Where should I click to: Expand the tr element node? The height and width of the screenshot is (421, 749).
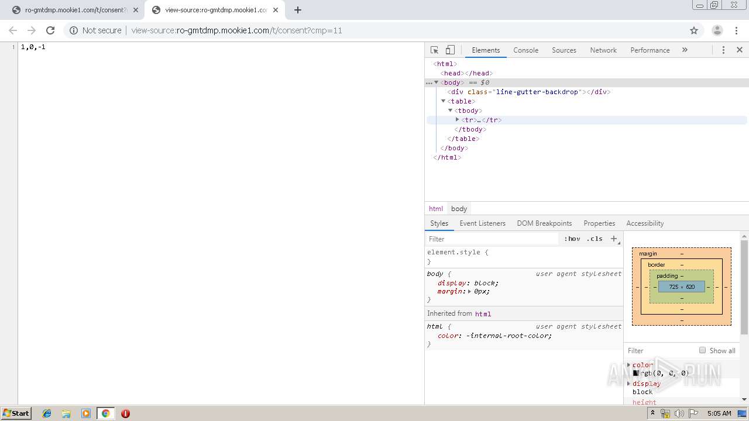click(x=458, y=120)
